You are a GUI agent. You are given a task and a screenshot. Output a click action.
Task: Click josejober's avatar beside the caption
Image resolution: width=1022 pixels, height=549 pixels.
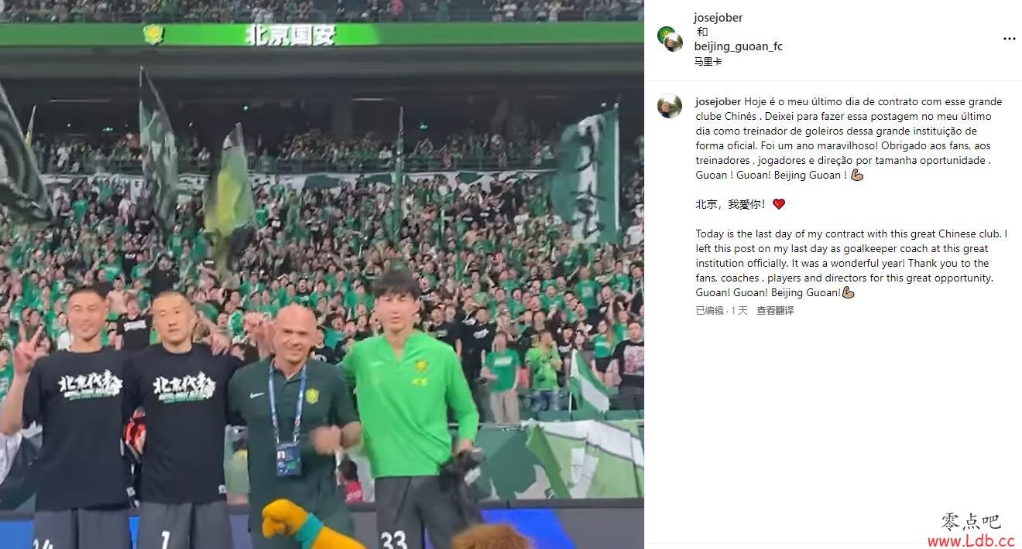(x=670, y=106)
